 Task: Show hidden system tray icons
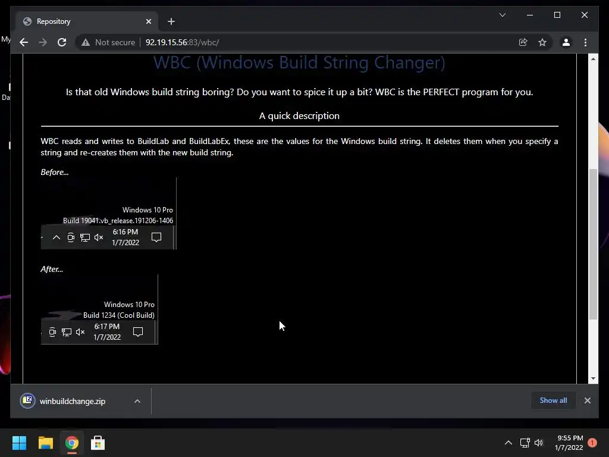(x=508, y=443)
